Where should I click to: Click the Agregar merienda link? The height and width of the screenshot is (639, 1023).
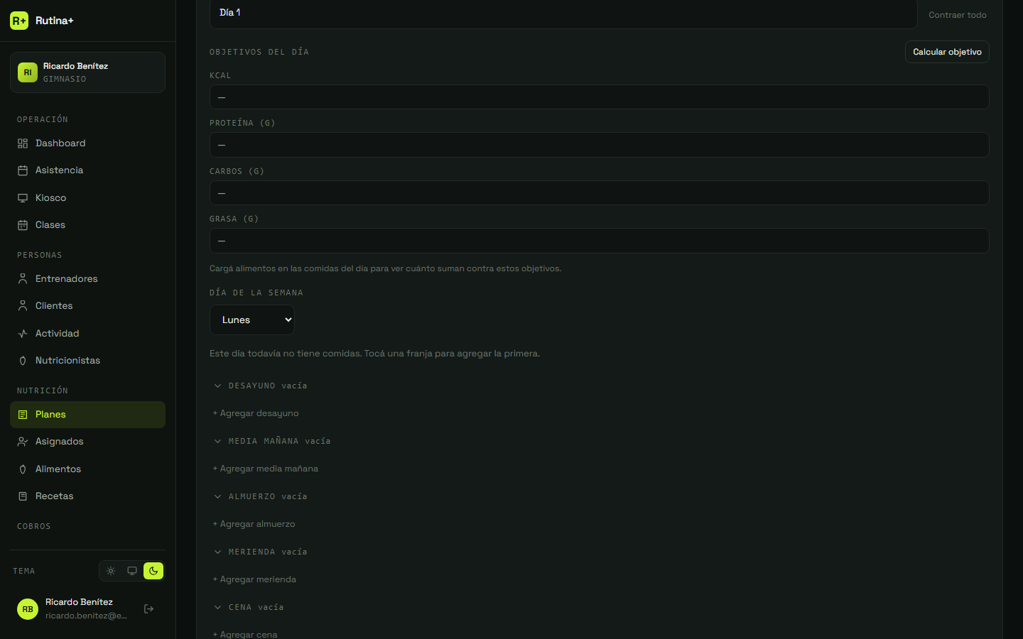(254, 579)
